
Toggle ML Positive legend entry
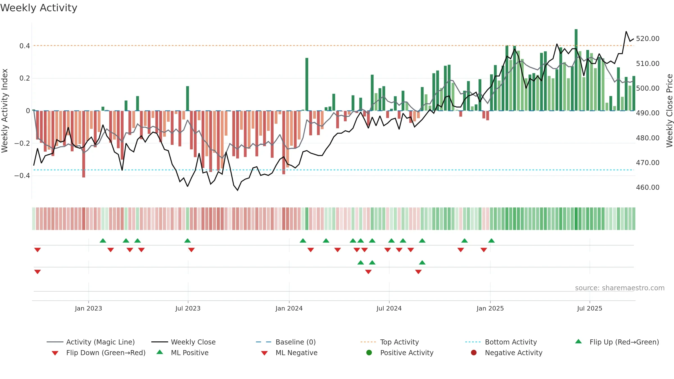[183, 353]
